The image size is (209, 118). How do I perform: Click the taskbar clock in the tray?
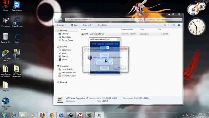coord(202,115)
